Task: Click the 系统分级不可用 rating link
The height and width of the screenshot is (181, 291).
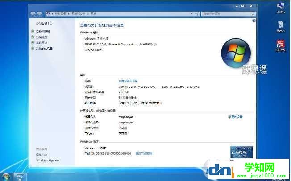Action: [128, 81]
